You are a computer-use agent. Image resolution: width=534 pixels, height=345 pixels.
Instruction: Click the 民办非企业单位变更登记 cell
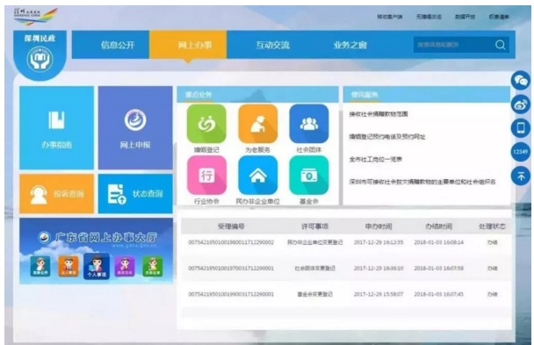click(314, 242)
